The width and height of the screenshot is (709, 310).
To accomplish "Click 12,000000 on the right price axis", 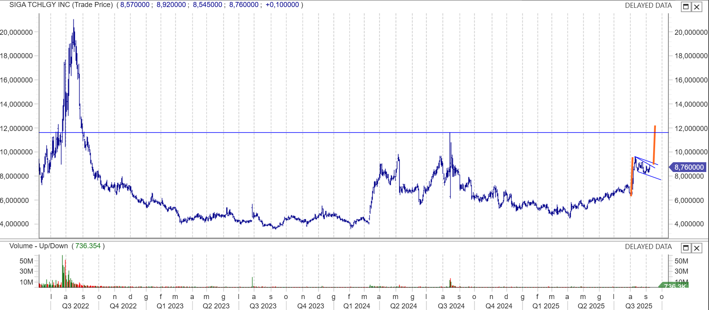I will tap(691, 129).
